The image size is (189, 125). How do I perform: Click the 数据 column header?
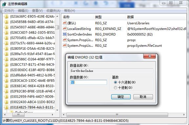click(x=156, y=17)
